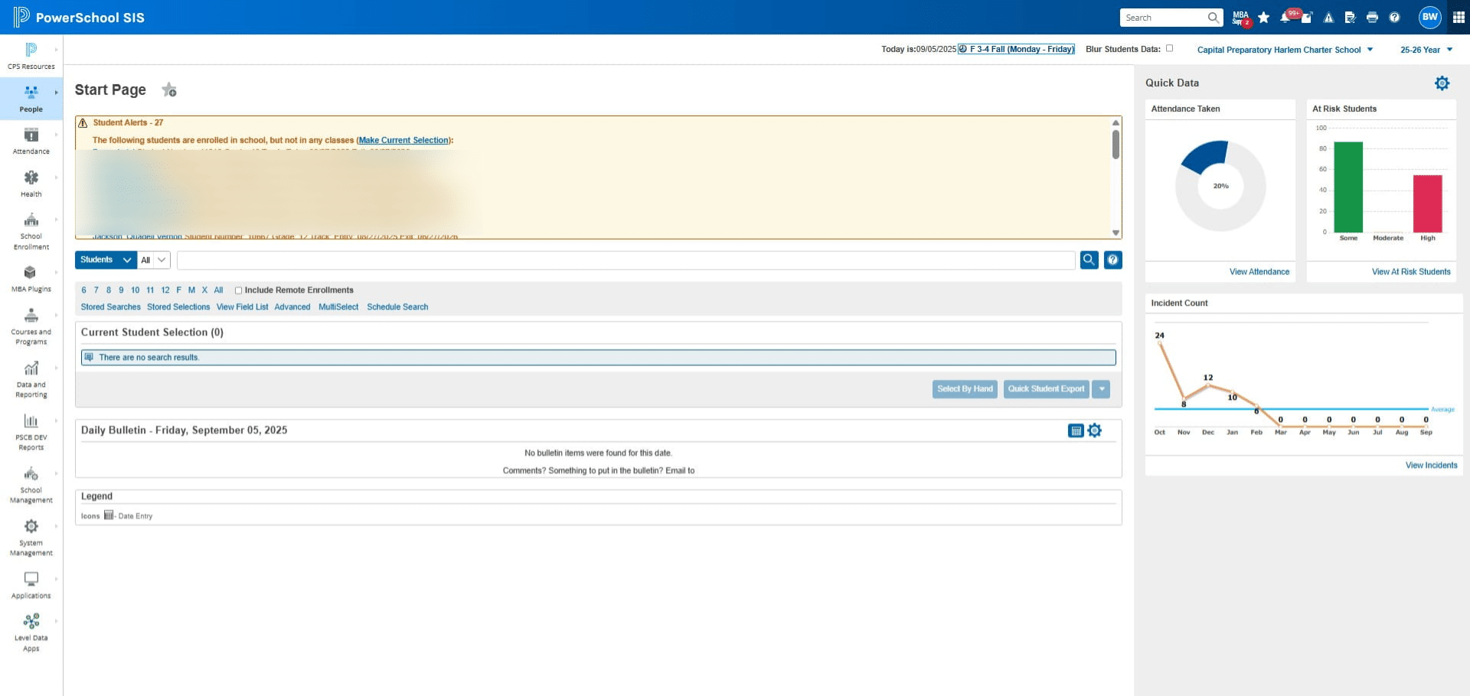Expand the Quick Student Export arrow
Viewport: 1470px width, 696px height.
click(1101, 389)
